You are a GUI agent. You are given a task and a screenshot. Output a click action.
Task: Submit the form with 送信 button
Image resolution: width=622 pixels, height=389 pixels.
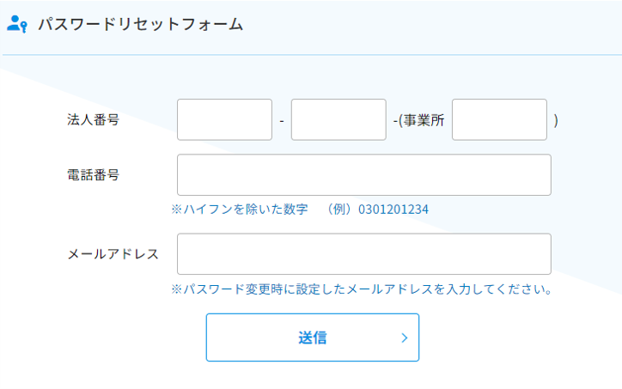tap(313, 337)
